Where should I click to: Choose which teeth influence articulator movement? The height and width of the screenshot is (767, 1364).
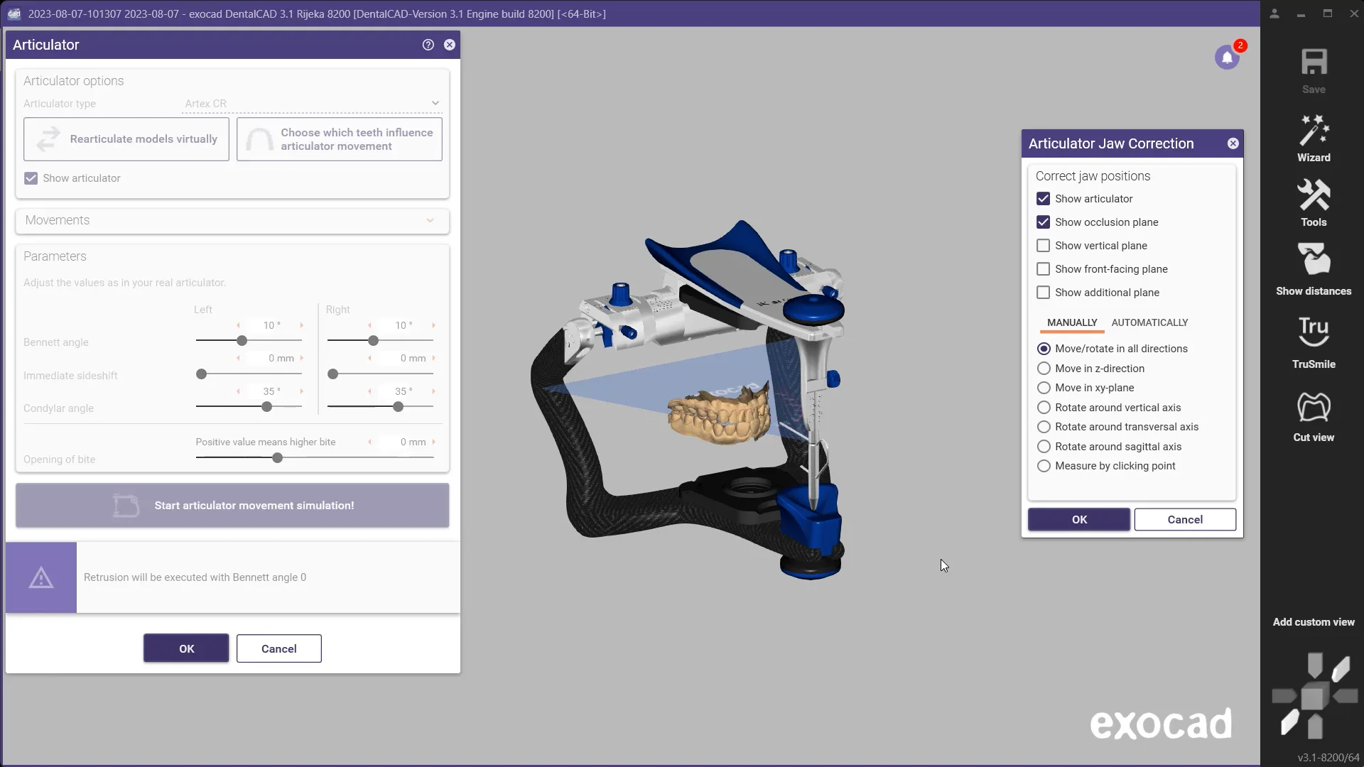coord(340,139)
